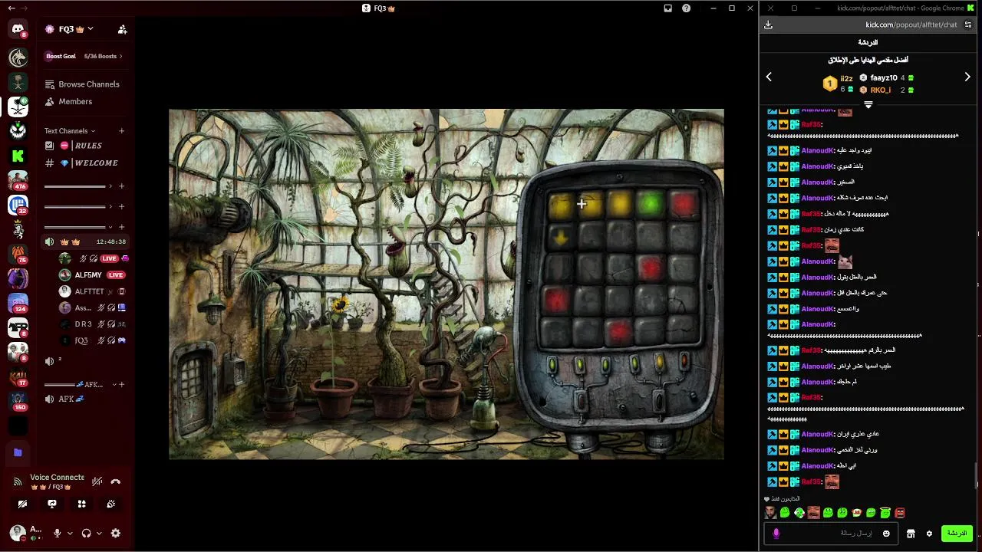
Task: Open Kick chat settings gear
Action: (x=929, y=534)
